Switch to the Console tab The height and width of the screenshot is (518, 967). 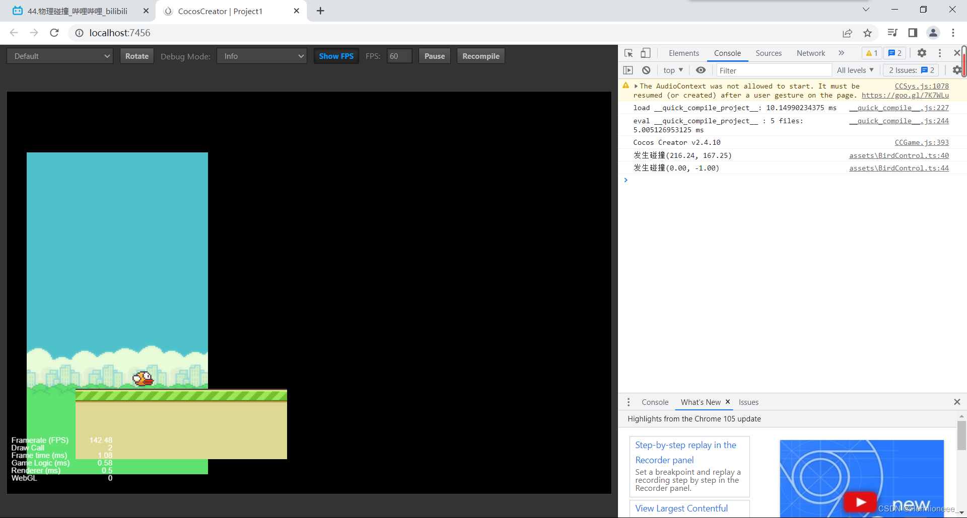pyautogui.click(x=727, y=53)
